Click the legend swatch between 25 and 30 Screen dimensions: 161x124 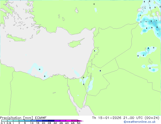coord(51,121)
